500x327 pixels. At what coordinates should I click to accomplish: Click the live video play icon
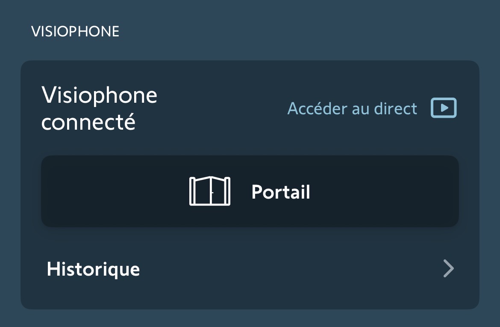point(444,108)
